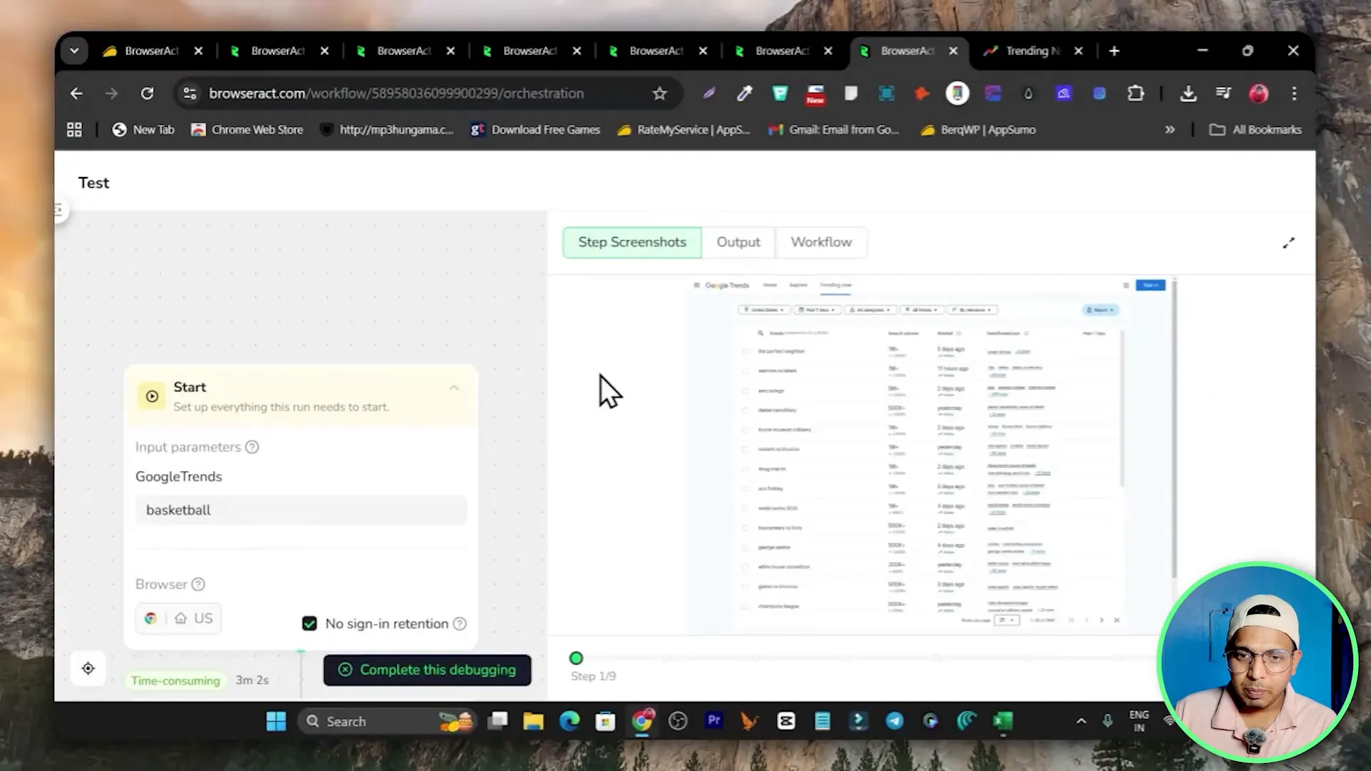Open the Start step play icon
1371x771 pixels.
click(151, 396)
